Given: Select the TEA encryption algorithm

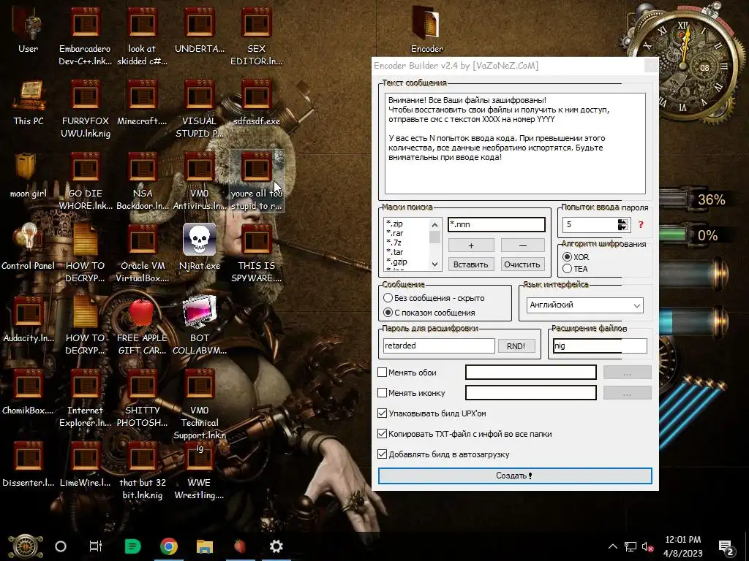Looking at the screenshot, I should click(x=568, y=269).
